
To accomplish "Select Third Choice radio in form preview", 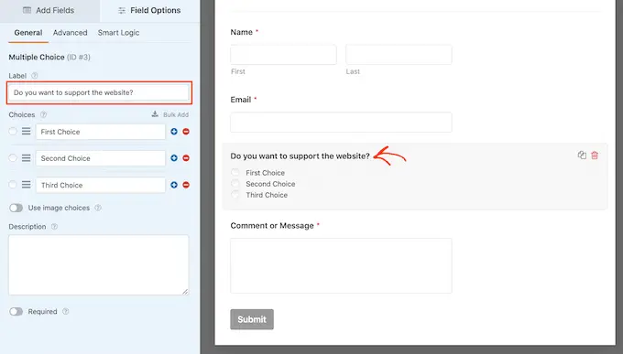I will click(235, 195).
